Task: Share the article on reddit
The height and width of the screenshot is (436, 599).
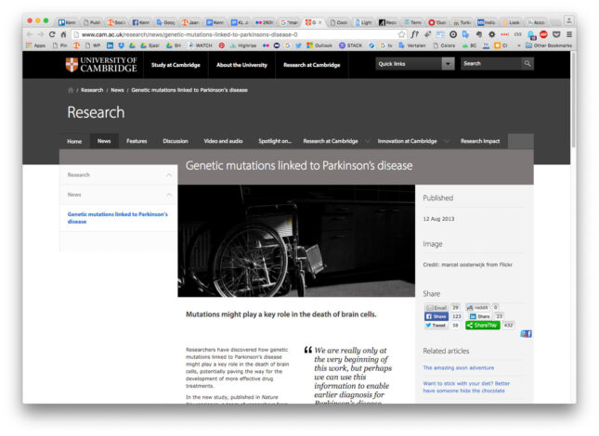Action: 477,307
